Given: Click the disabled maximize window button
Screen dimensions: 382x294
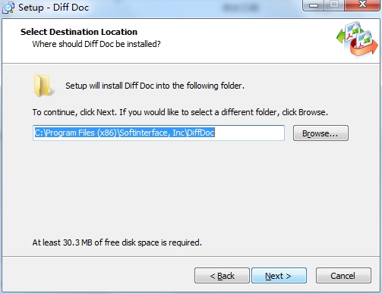Looking at the screenshot, I should (x=334, y=5).
